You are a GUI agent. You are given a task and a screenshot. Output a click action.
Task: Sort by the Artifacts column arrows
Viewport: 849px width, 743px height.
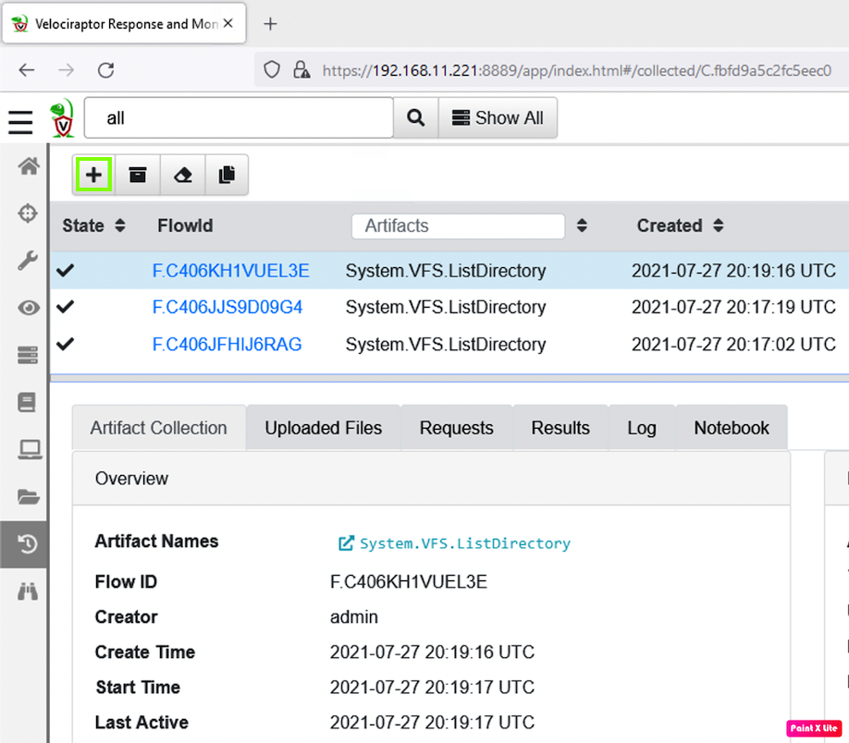(582, 225)
